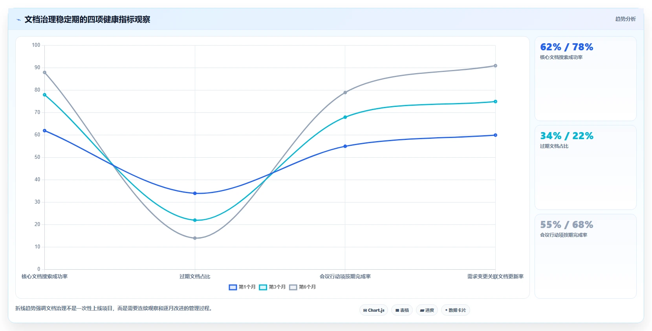Click the 第1个月 point at 需求变更关联文档更新率
This screenshot has height=331, width=652.
pyautogui.click(x=495, y=135)
